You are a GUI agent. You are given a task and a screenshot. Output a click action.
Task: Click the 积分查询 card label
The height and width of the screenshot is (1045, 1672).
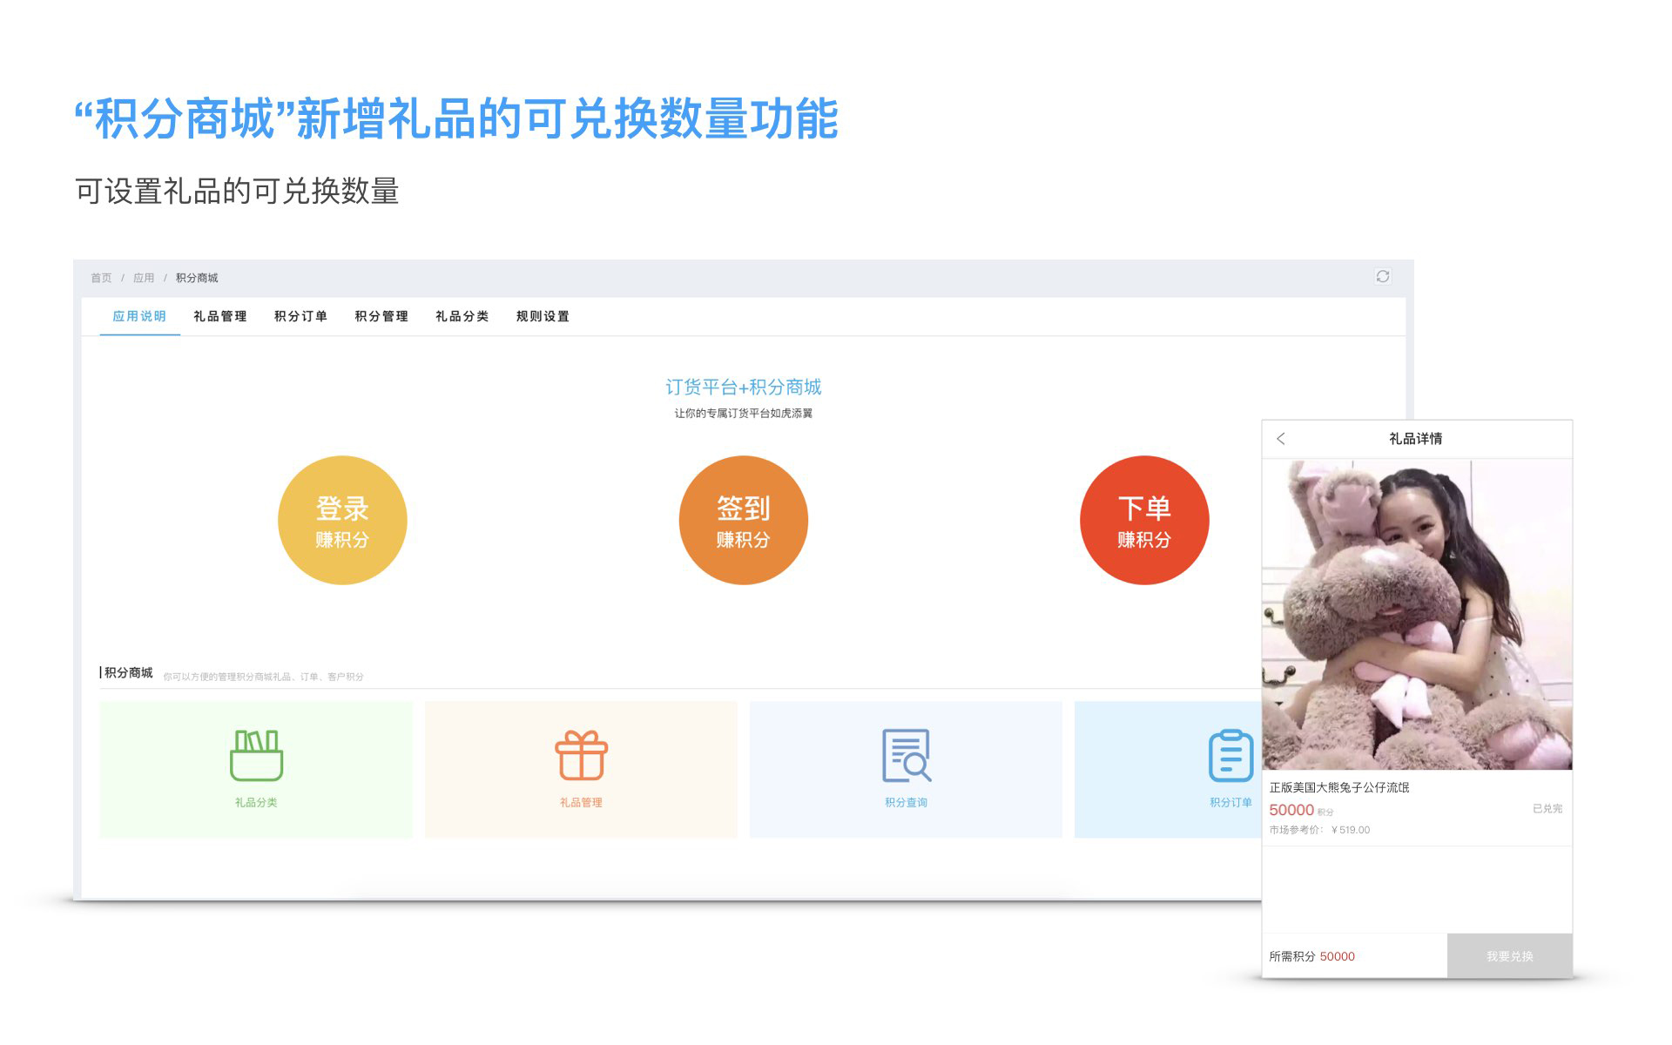906,802
